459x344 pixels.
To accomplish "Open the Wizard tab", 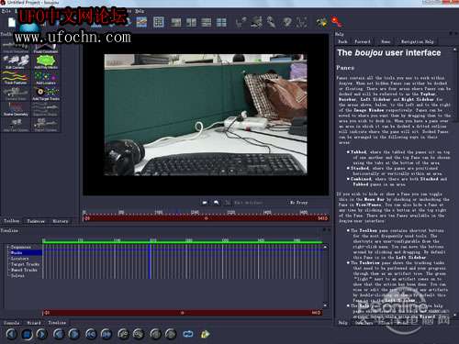I will [34, 323].
